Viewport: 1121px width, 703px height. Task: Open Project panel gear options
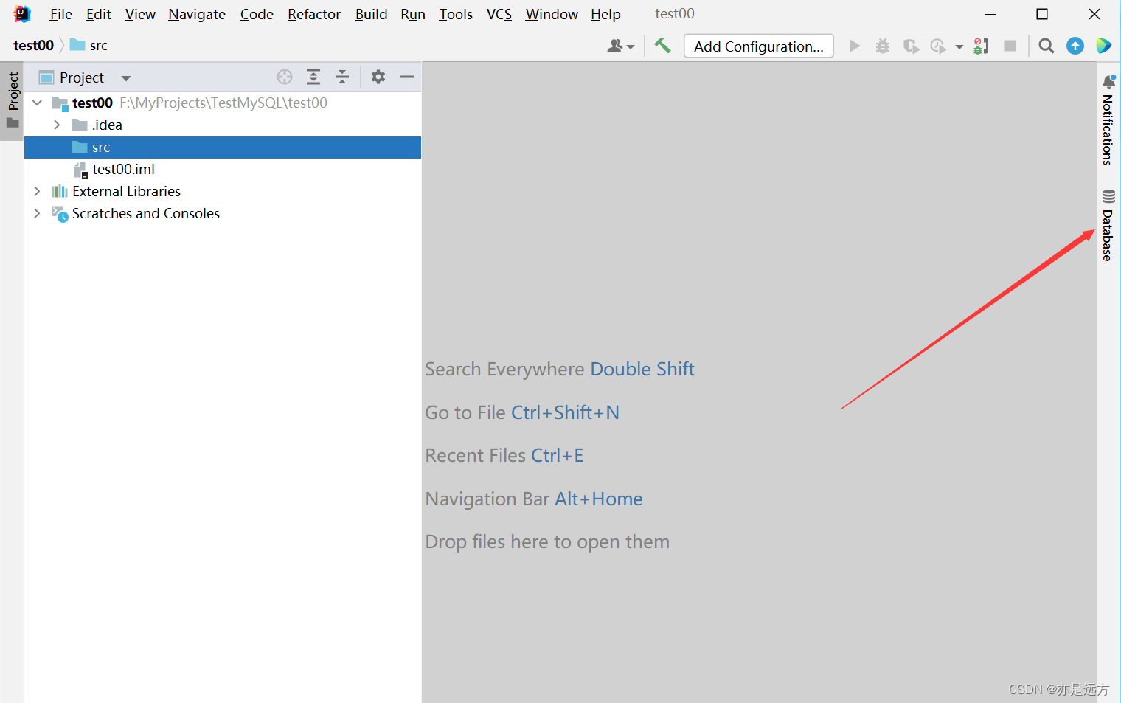[378, 77]
